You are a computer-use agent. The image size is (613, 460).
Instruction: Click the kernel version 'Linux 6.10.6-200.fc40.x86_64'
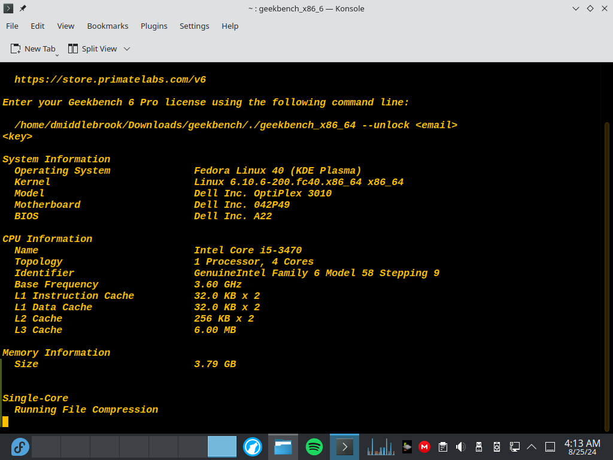pyautogui.click(x=278, y=182)
